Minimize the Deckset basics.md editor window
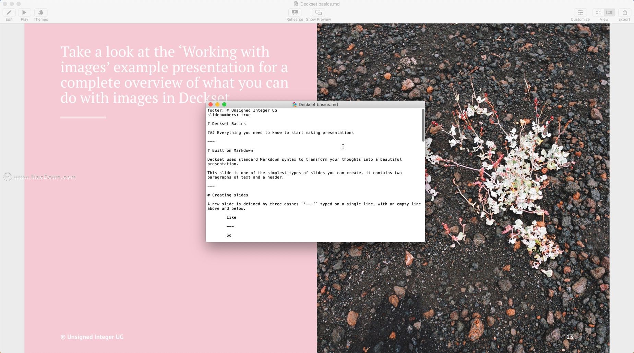 tap(217, 104)
